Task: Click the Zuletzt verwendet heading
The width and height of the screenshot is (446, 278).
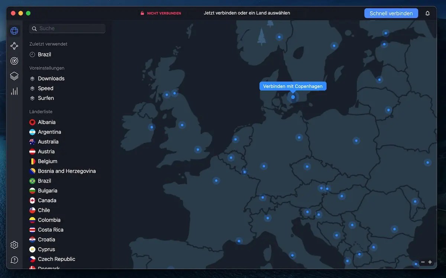Action: pyautogui.click(x=48, y=44)
